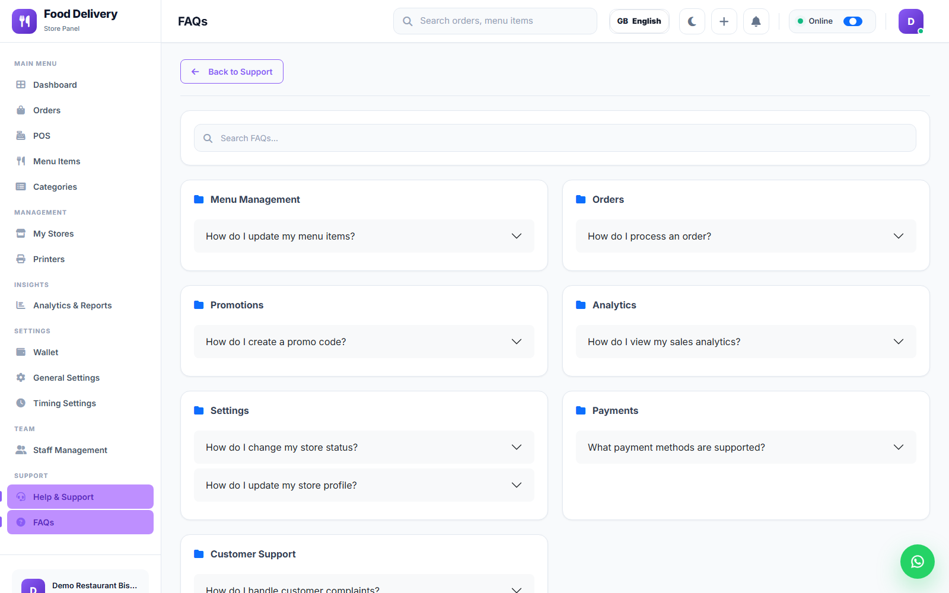949x593 pixels.
Task: Select Help & Support menu item
Action: 80,497
